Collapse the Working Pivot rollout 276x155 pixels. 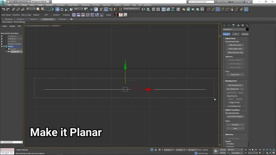[224, 81]
